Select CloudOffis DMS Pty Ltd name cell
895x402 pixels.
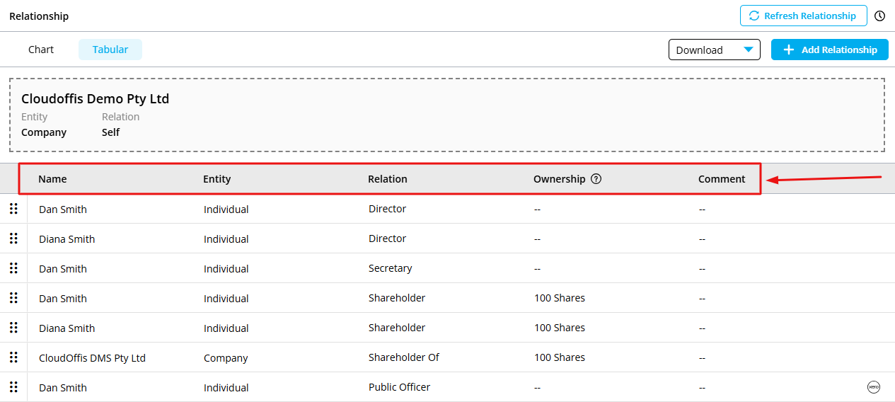[92, 358]
